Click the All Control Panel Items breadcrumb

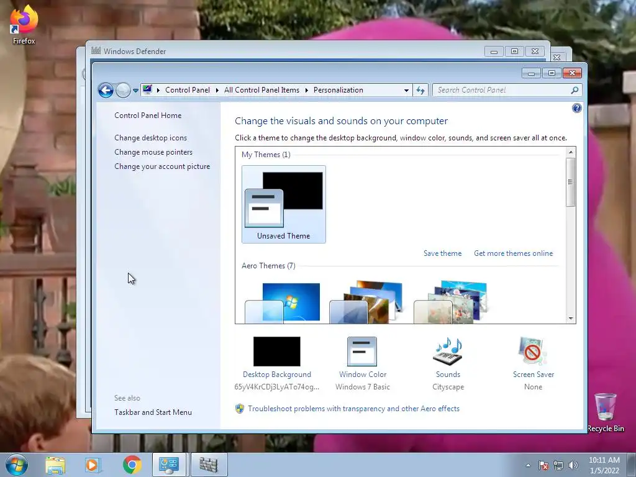(261, 90)
